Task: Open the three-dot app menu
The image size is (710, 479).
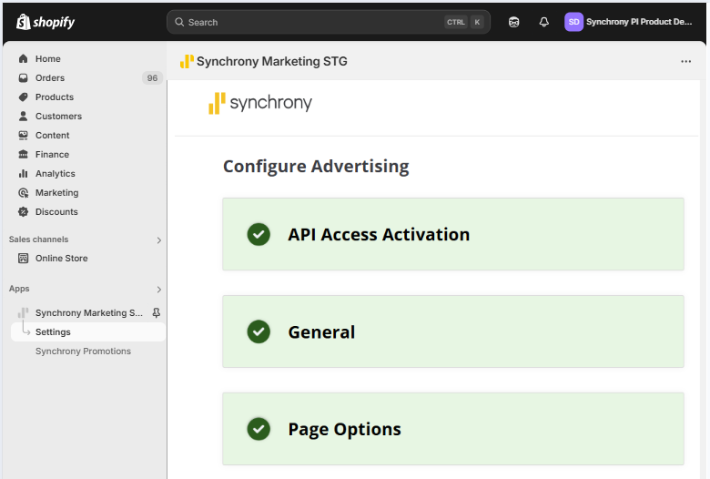Action: (x=685, y=62)
